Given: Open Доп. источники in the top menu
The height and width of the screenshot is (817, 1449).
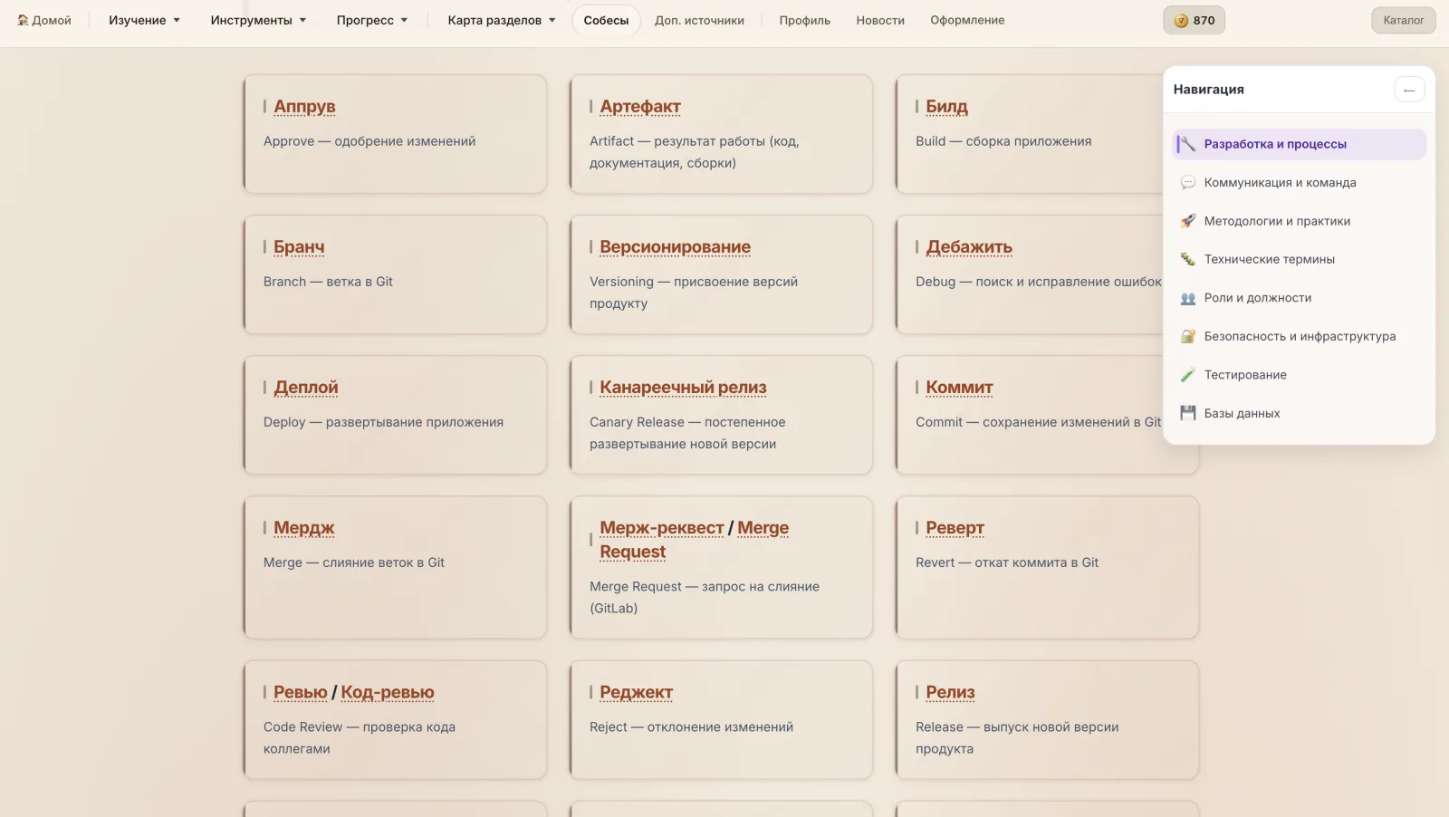Looking at the screenshot, I should (699, 20).
